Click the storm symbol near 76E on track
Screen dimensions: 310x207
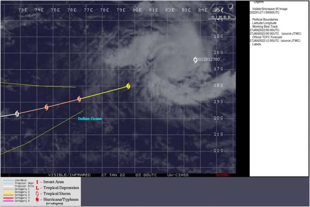point(79,99)
